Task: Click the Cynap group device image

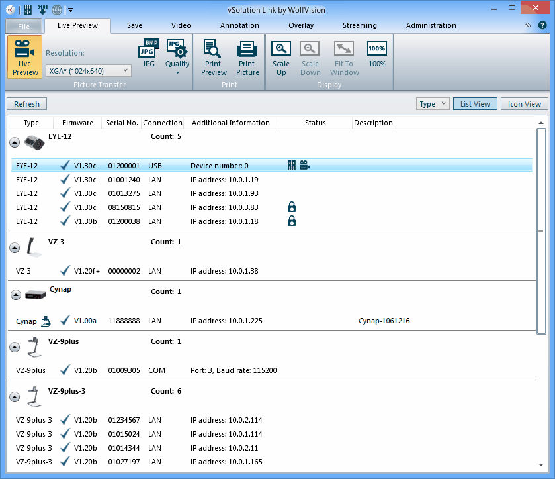Action: pyautogui.click(x=36, y=294)
